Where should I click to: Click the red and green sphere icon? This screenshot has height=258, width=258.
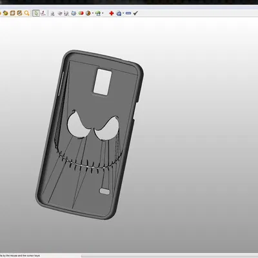(81, 14)
